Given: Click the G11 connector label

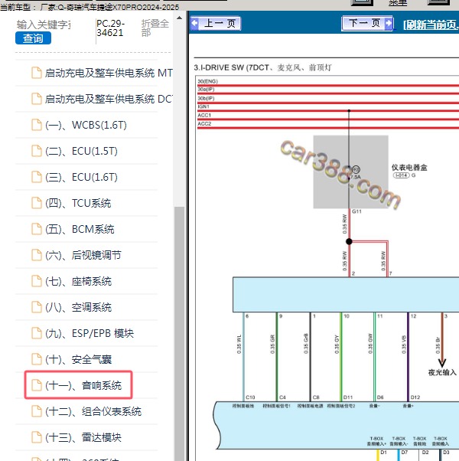Looking at the screenshot, I should tap(356, 211).
